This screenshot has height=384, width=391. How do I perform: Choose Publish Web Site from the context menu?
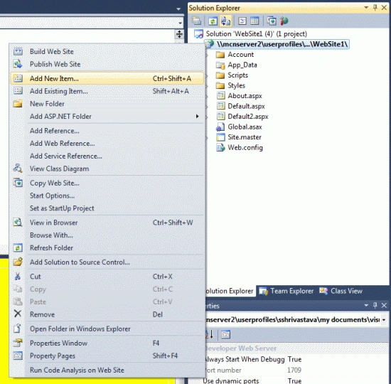[x=107, y=64]
